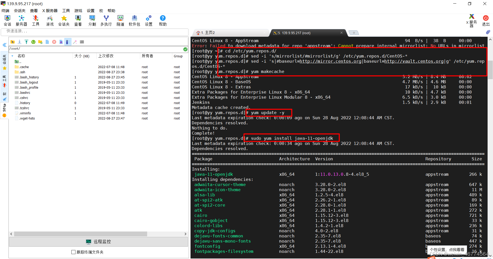
Task: Click the 分割 (Split) toolbar icon
Action: tap(92, 21)
